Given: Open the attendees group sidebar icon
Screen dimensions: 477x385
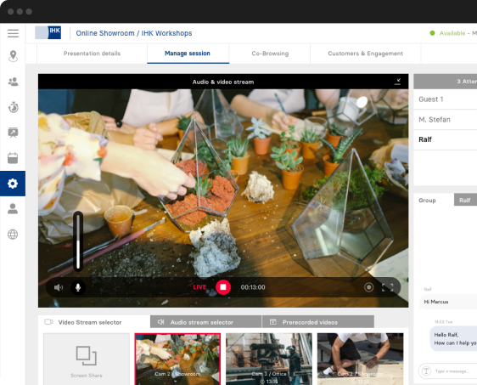Looking at the screenshot, I should tap(13, 82).
